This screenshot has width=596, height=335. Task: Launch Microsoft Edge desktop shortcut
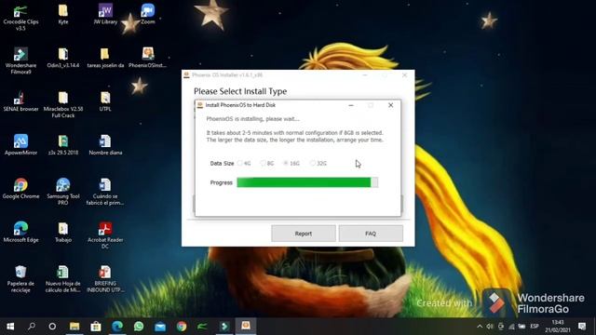point(20,233)
